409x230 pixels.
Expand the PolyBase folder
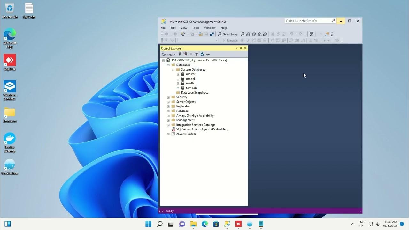coord(168,111)
